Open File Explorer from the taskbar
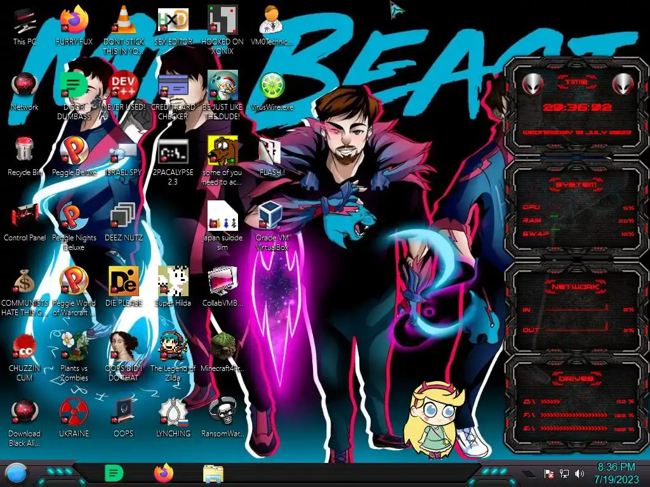Image resolution: width=650 pixels, height=487 pixels. click(213, 474)
